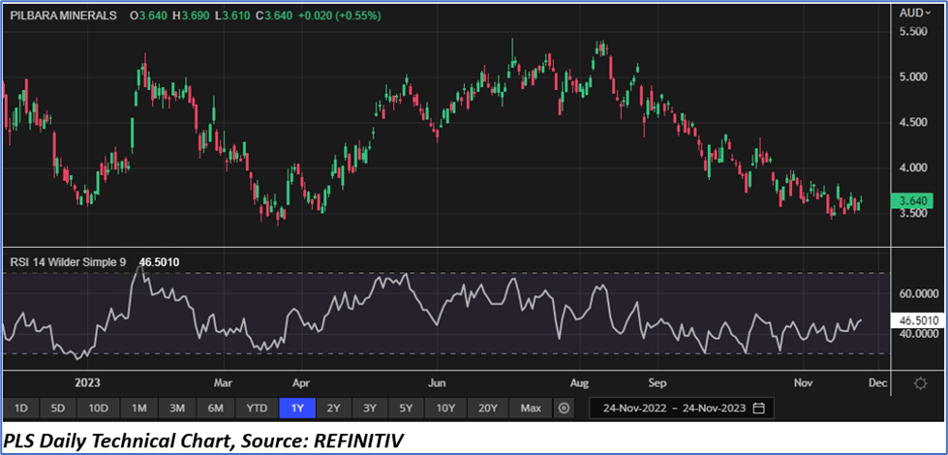This screenshot has width=948, height=455.
Task: Select the 5D time range
Action: (57, 408)
